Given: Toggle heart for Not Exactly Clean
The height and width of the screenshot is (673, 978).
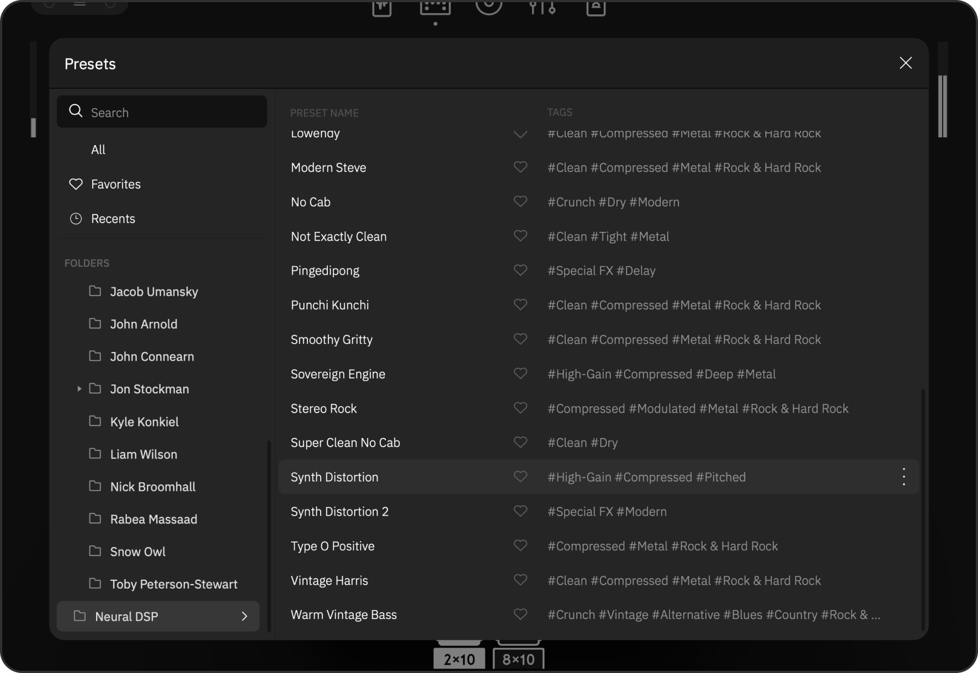Looking at the screenshot, I should [520, 236].
